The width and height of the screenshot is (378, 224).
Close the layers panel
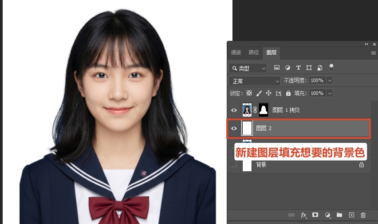(374, 44)
